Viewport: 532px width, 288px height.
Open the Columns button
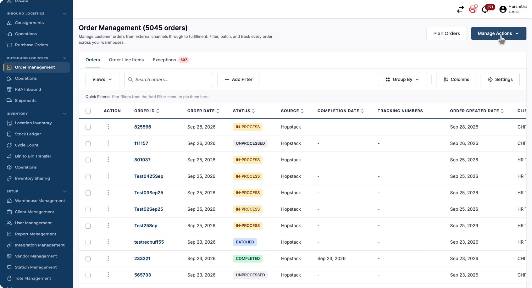pyautogui.click(x=456, y=80)
